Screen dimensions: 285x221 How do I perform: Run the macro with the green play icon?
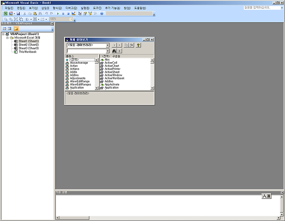[x=58, y=13]
